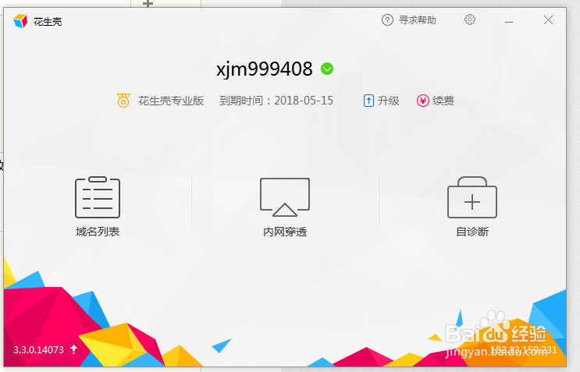Open the domain list clipboard icon
Screen dimensions: 580x372
pyautogui.click(x=98, y=197)
